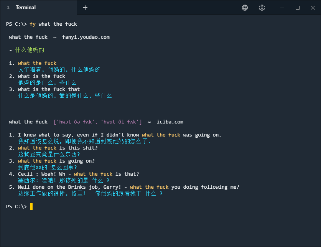Click the sentence starting 'Cecil : Woah!'
321x247 pixels.
pyautogui.click(x=78, y=174)
